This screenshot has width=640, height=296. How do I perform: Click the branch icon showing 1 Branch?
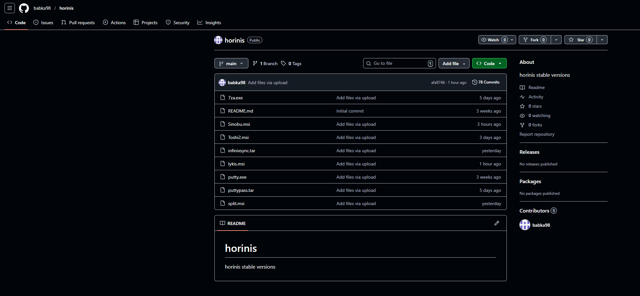pyautogui.click(x=255, y=64)
